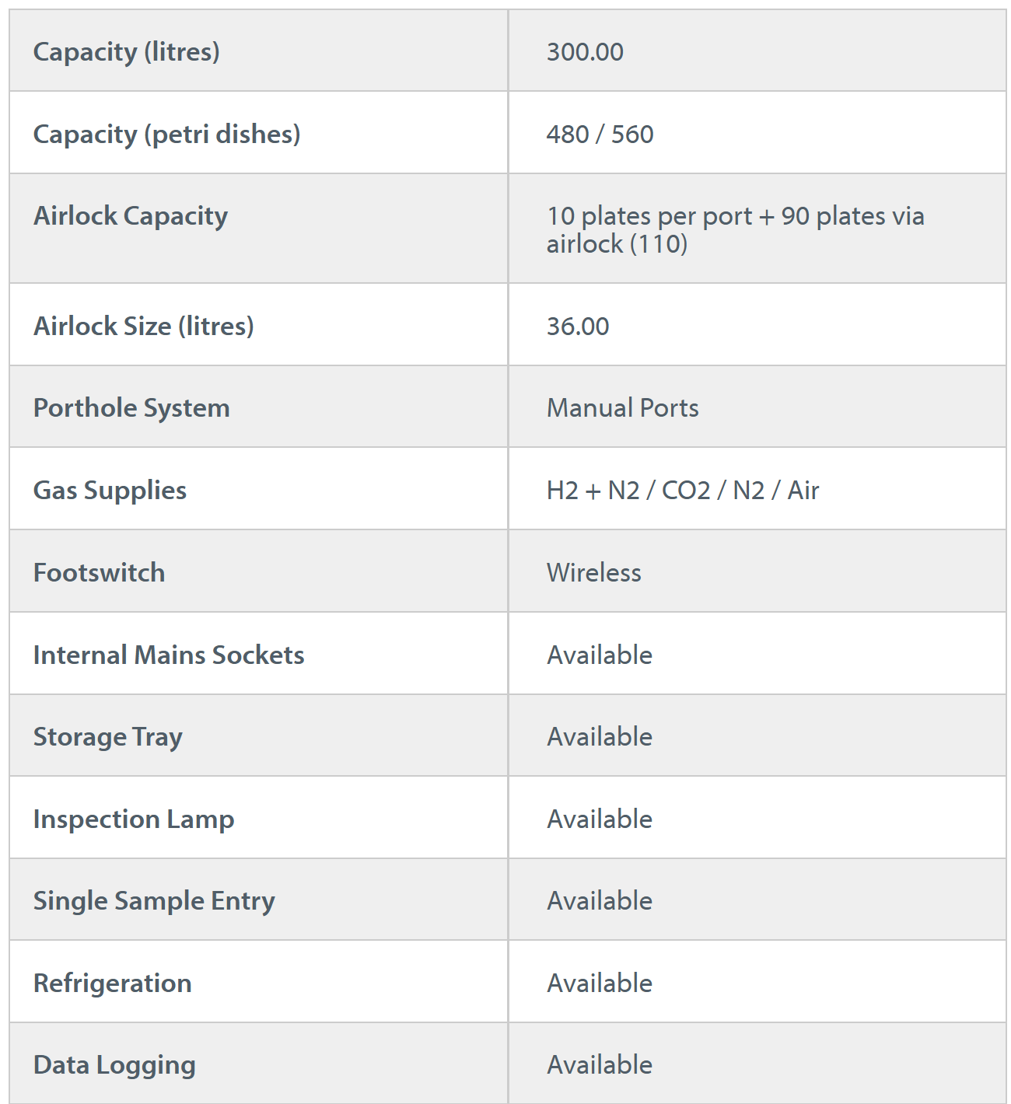Select the Manual Ports value
Screen dimensions: 1011x1104
(x=622, y=408)
